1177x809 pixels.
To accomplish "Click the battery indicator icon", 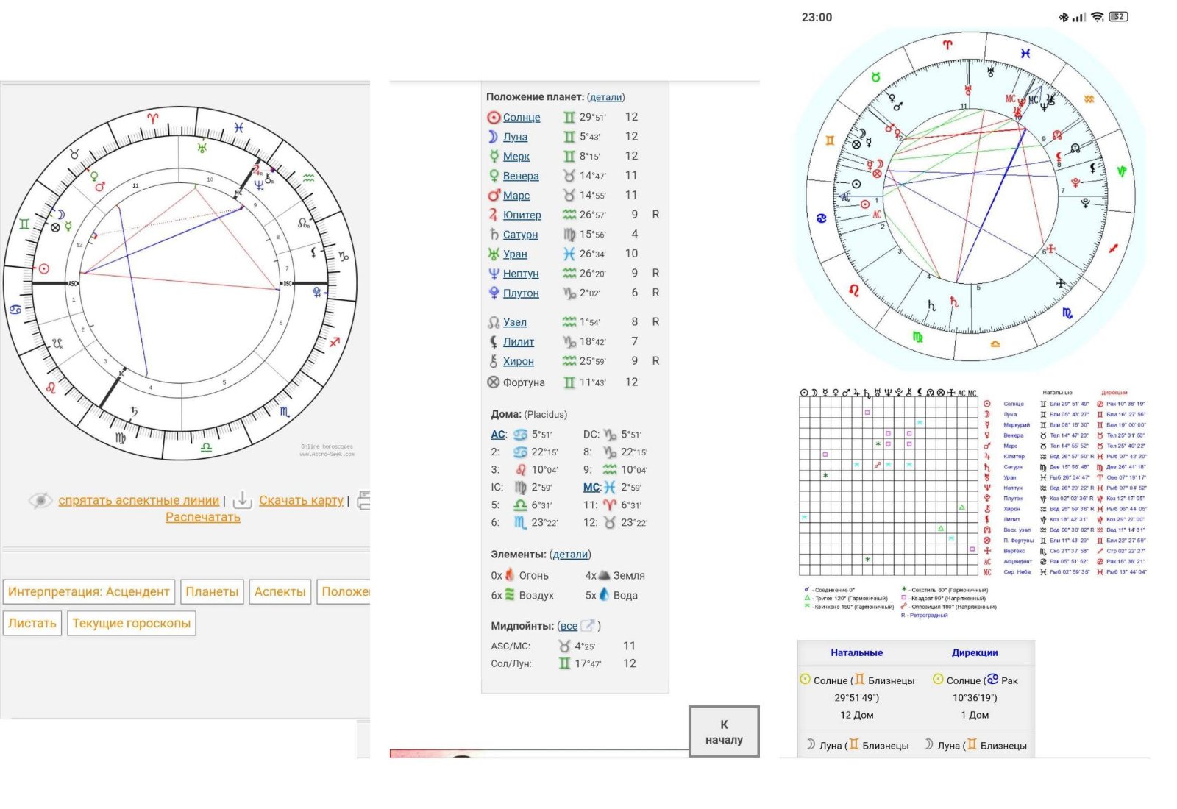I will (x=1118, y=17).
